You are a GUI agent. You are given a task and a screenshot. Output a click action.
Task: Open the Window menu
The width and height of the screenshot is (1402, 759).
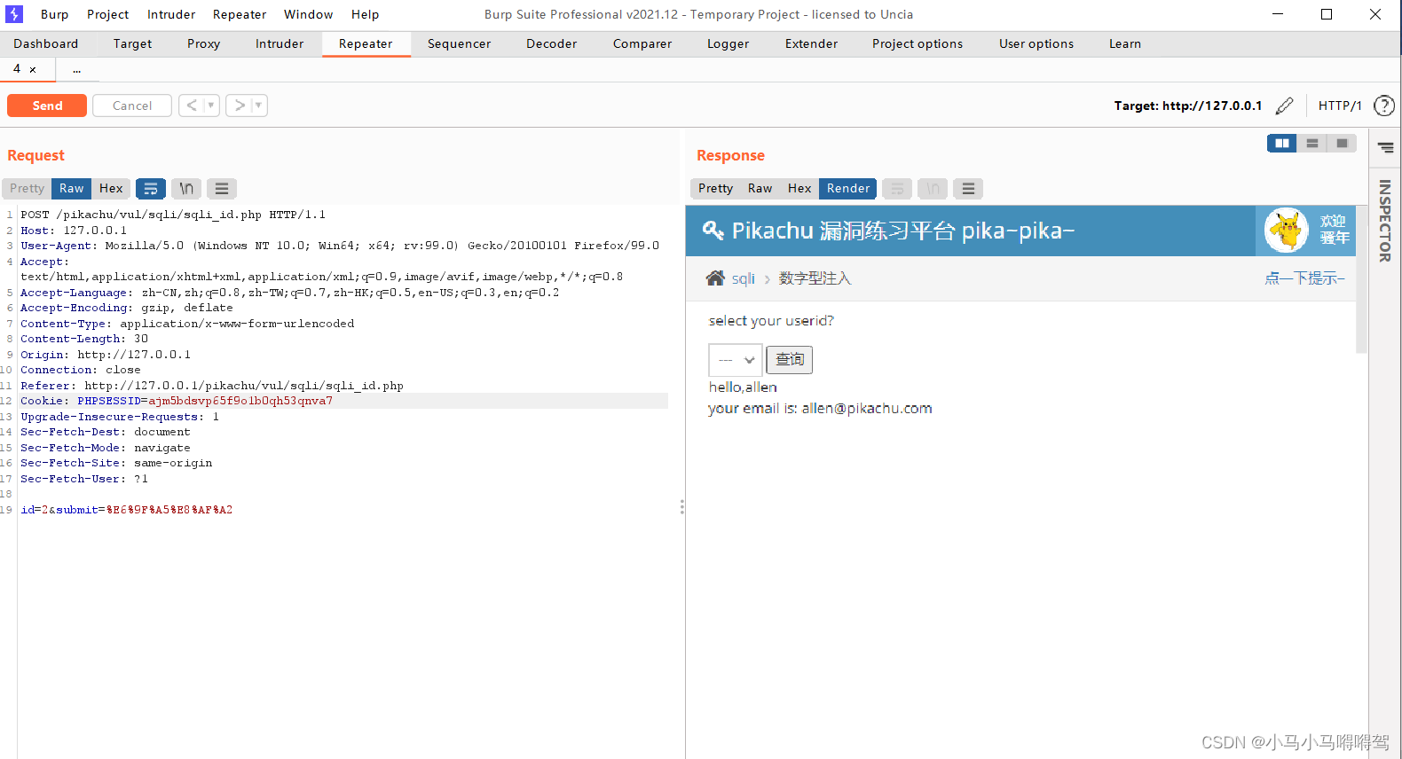308,14
